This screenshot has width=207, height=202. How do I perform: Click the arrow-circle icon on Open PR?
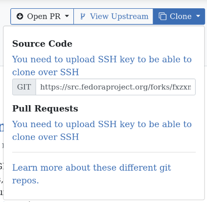[x=20, y=16]
